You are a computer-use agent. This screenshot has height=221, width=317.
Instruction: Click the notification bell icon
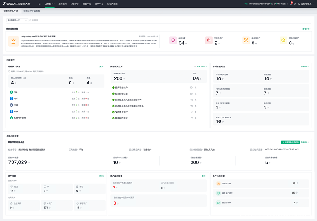[x=291, y=4]
